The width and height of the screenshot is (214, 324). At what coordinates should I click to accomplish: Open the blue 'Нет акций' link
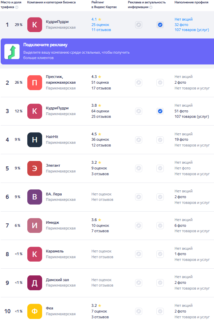pyautogui.click(x=183, y=19)
